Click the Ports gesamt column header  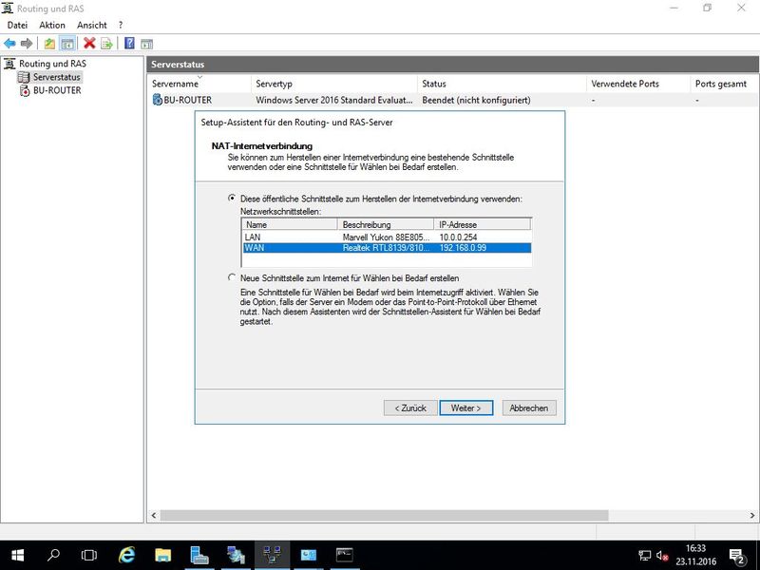[724, 84]
